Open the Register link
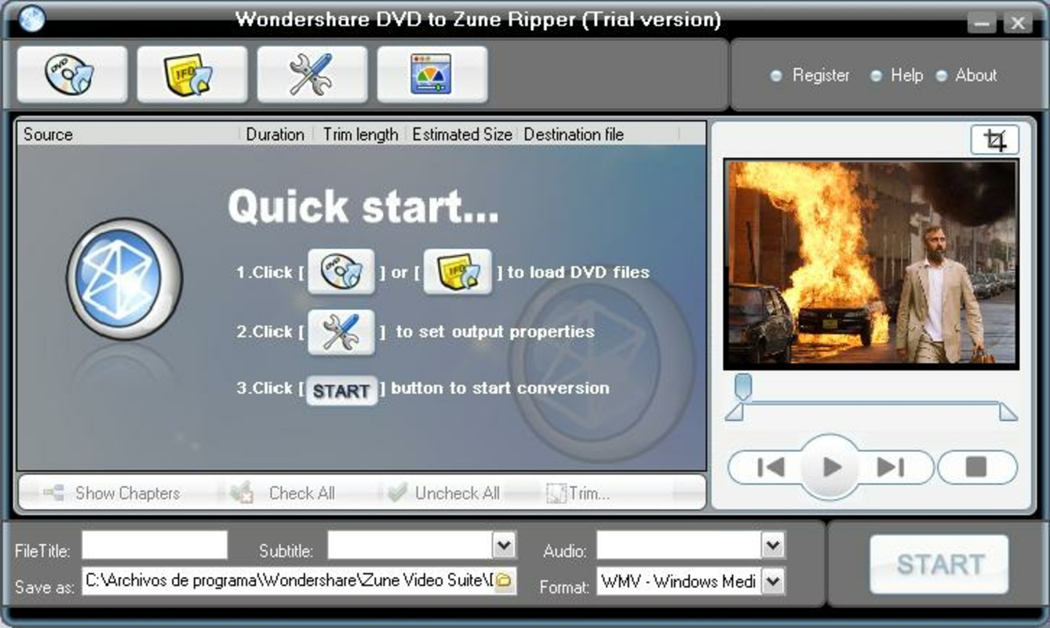This screenshot has height=628, width=1050. [821, 75]
